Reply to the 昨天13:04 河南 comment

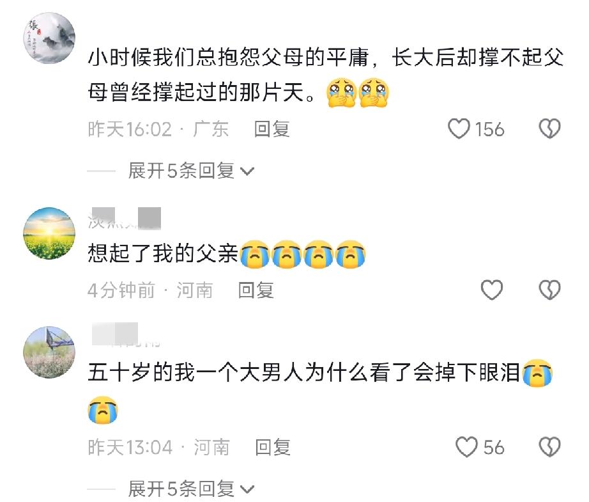tap(273, 447)
